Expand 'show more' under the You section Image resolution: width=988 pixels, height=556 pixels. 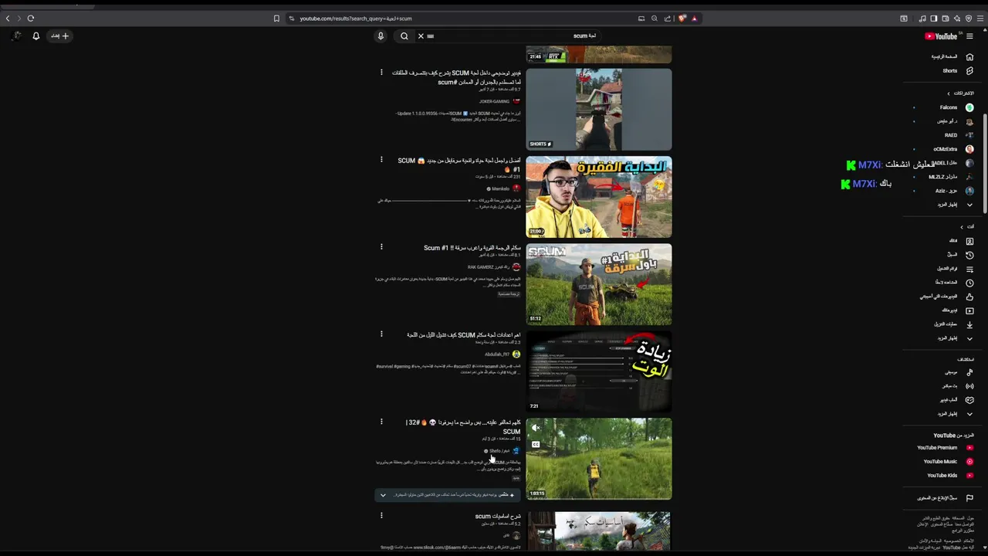(955, 338)
